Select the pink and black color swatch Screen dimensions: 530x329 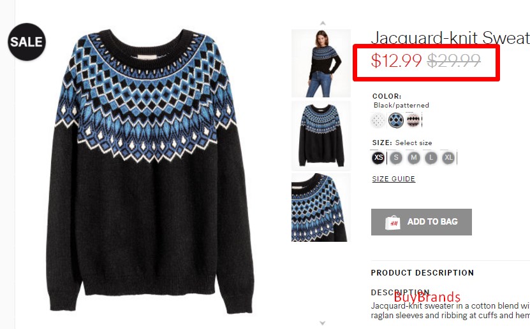click(413, 120)
